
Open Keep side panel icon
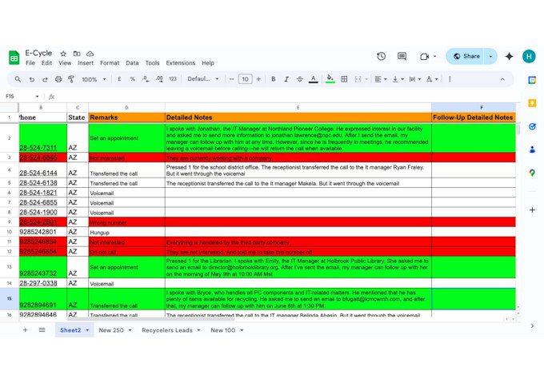(x=532, y=103)
